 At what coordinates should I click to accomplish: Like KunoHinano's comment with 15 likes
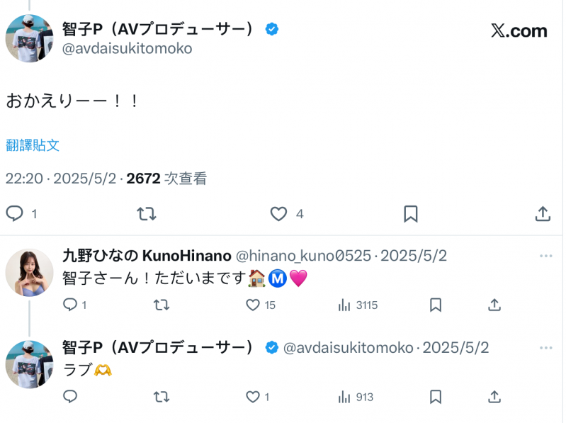[x=253, y=305]
